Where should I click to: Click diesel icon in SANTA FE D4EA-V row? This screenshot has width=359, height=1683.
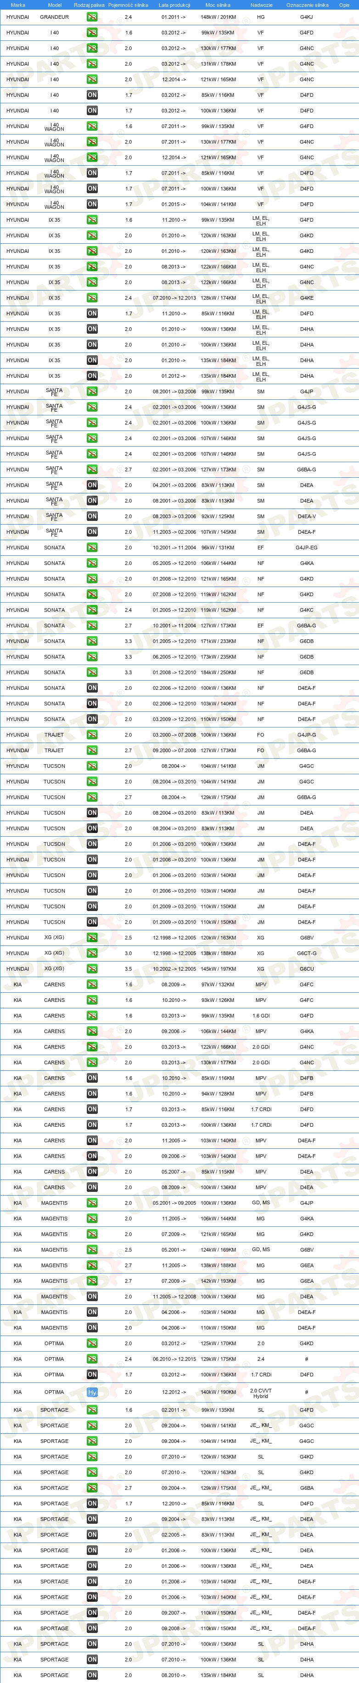click(x=92, y=516)
